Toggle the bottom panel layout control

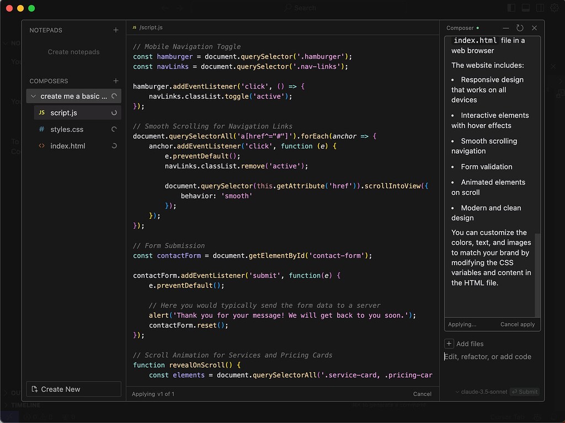coord(524,8)
